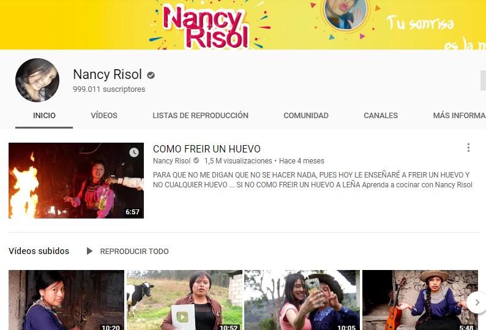Open the LISTAS DE REPRODUCCIÓN tab
This screenshot has width=486, height=330.
[x=200, y=116]
